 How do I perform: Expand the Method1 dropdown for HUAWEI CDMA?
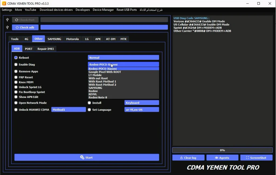coord(68,109)
